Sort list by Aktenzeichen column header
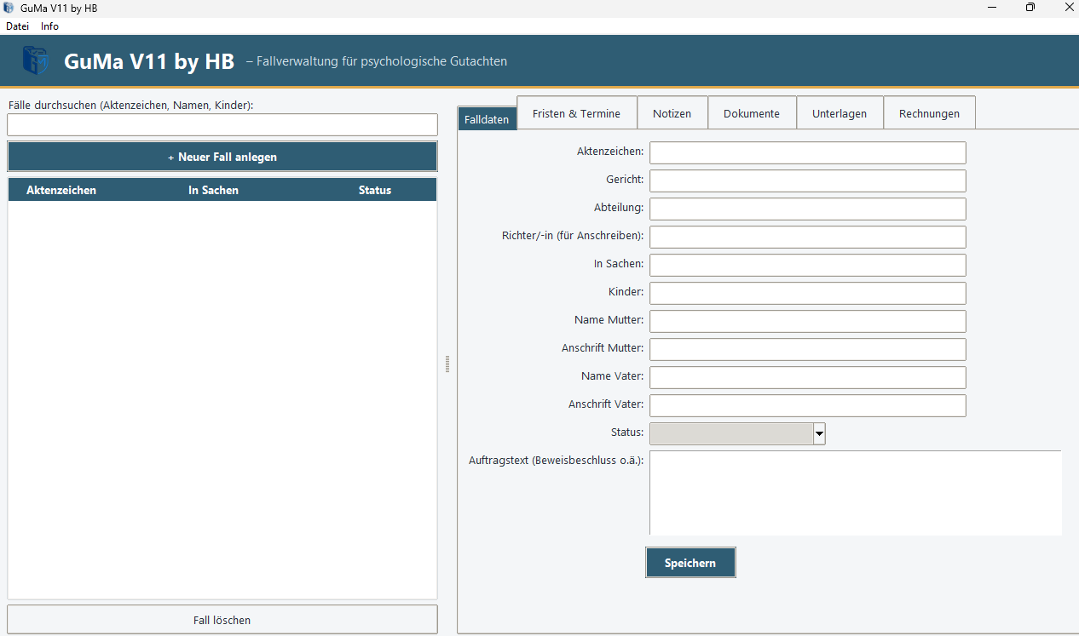This screenshot has width=1079, height=636. point(61,190)
